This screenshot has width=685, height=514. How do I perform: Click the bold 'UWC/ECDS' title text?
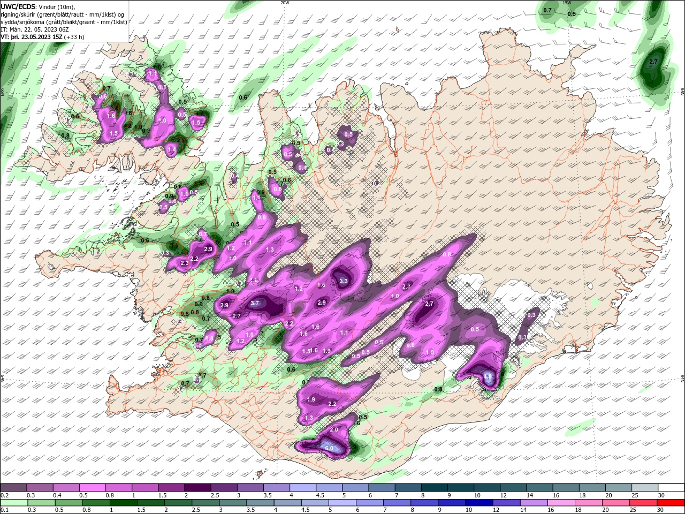[x=19, y=6]
